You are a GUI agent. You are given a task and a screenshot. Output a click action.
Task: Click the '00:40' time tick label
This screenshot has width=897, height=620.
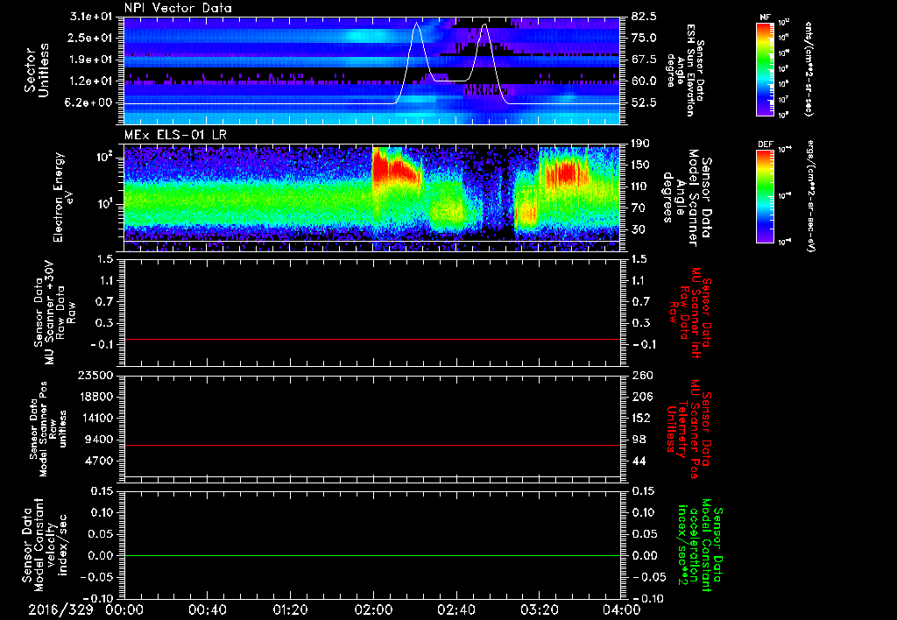[207, 609]
